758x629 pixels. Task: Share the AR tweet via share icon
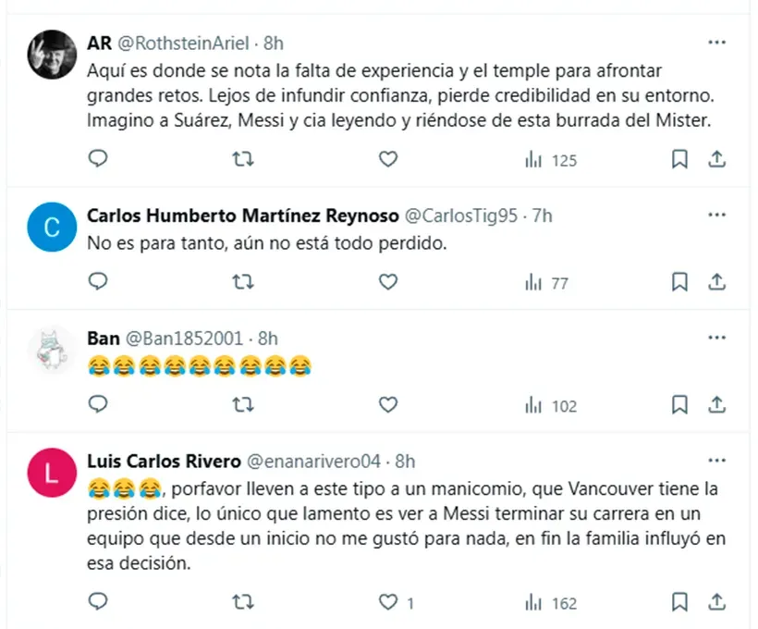(716, 159)
